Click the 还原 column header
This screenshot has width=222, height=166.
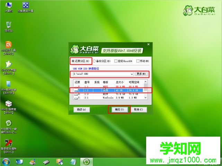point(77,82)
